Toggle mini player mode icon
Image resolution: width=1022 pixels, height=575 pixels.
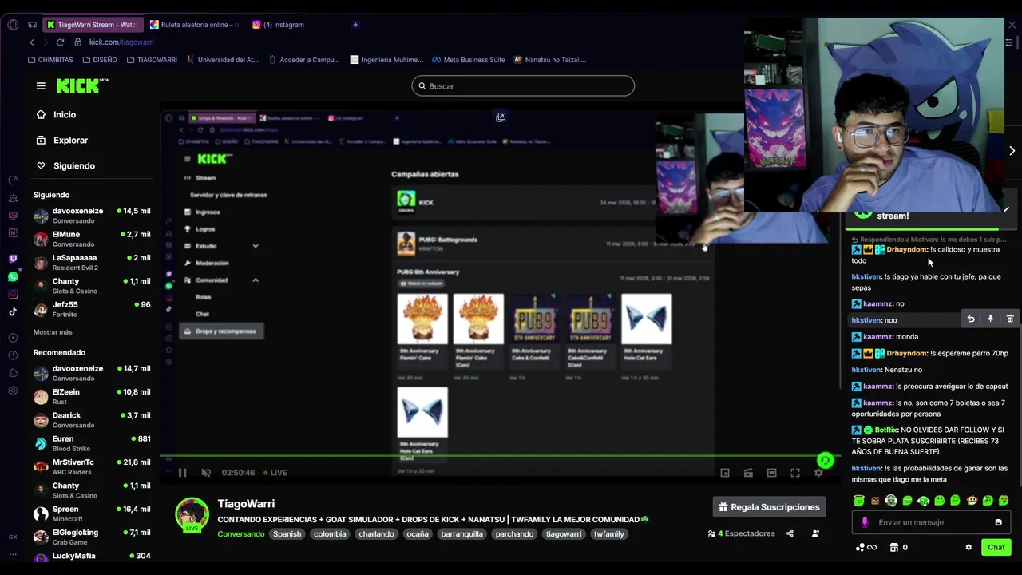(725, 473)
